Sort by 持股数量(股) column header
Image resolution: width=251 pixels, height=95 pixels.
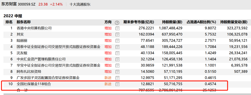click(172, 22)
